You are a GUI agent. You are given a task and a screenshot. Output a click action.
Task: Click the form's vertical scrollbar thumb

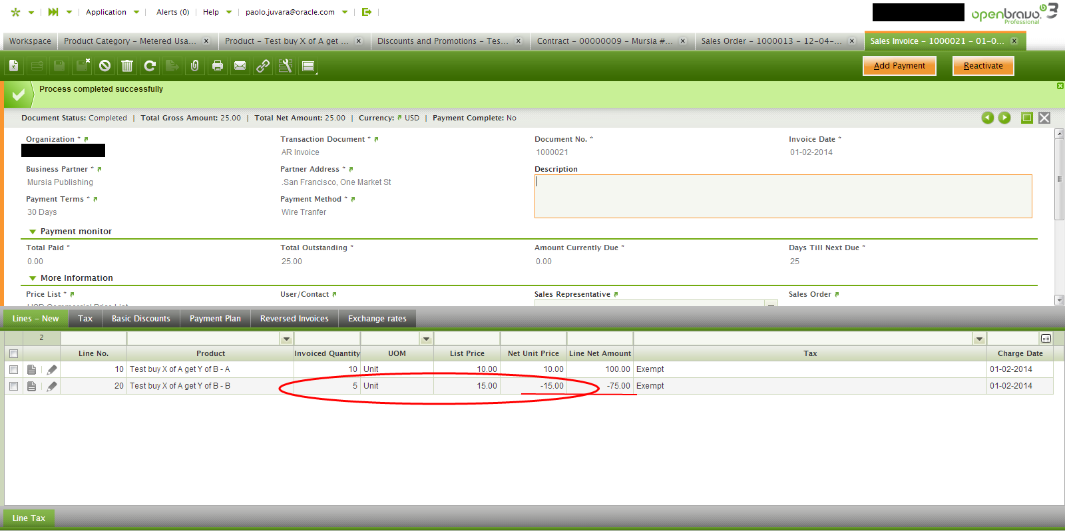(x=1059, y=180)
